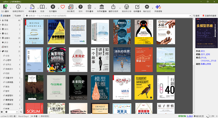Click the Add Books (加入書本) icon
Image resolution: width=218 pixels, height=118 pixels.
pyautogui.click(x=5, y=7)
